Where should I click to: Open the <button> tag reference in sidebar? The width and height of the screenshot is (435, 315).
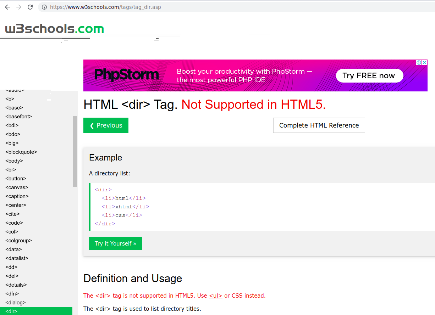(16, 179)
